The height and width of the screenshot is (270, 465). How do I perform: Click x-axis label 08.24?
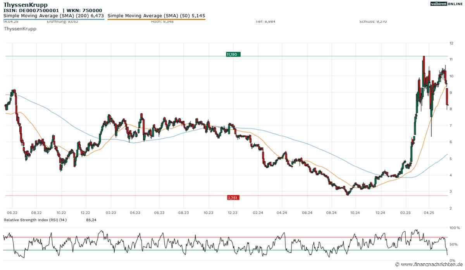tap(331, 213)
